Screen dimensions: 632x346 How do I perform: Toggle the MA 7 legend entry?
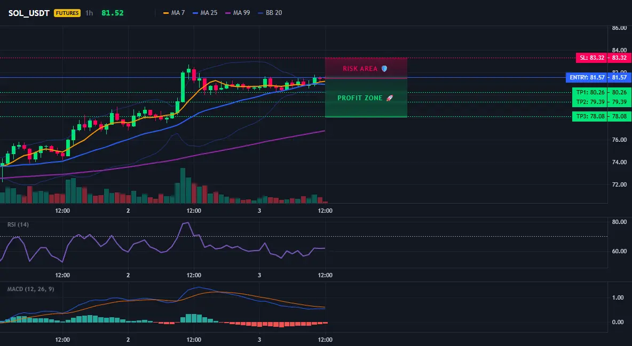point(173,13)
